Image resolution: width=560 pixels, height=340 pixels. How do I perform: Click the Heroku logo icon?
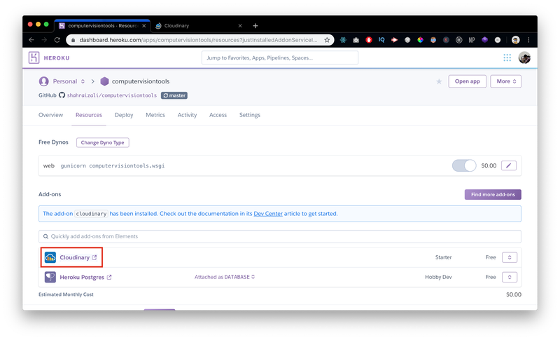34,57
